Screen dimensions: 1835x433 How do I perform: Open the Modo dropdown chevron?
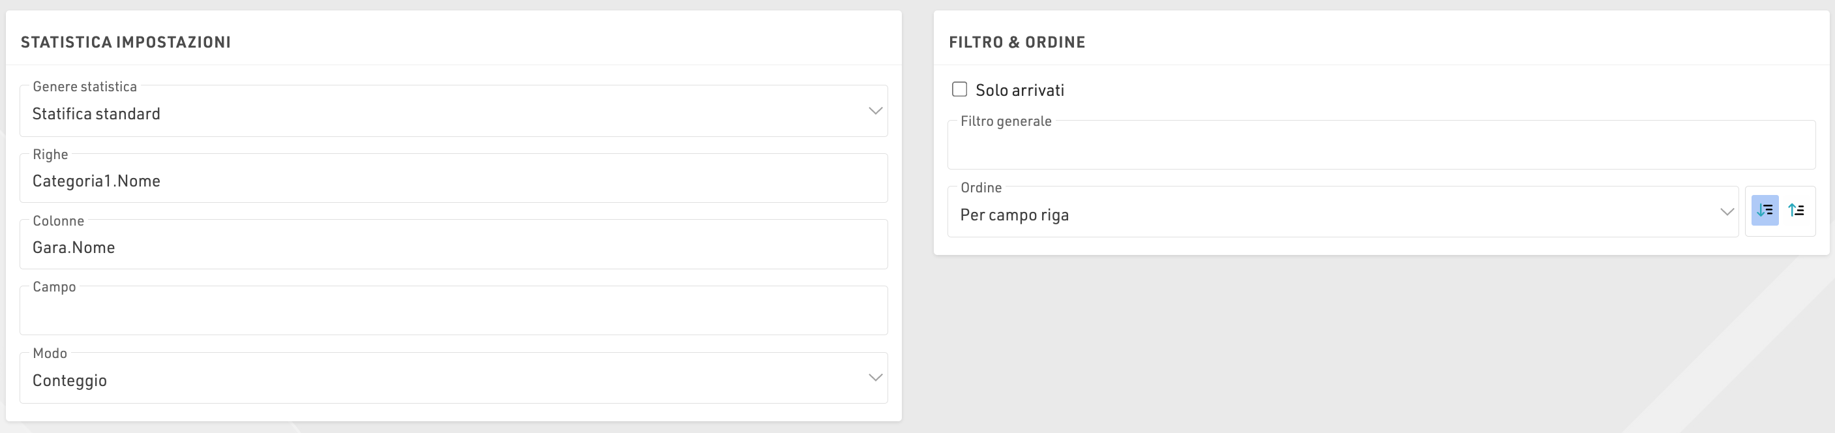[x=874, y=378]
